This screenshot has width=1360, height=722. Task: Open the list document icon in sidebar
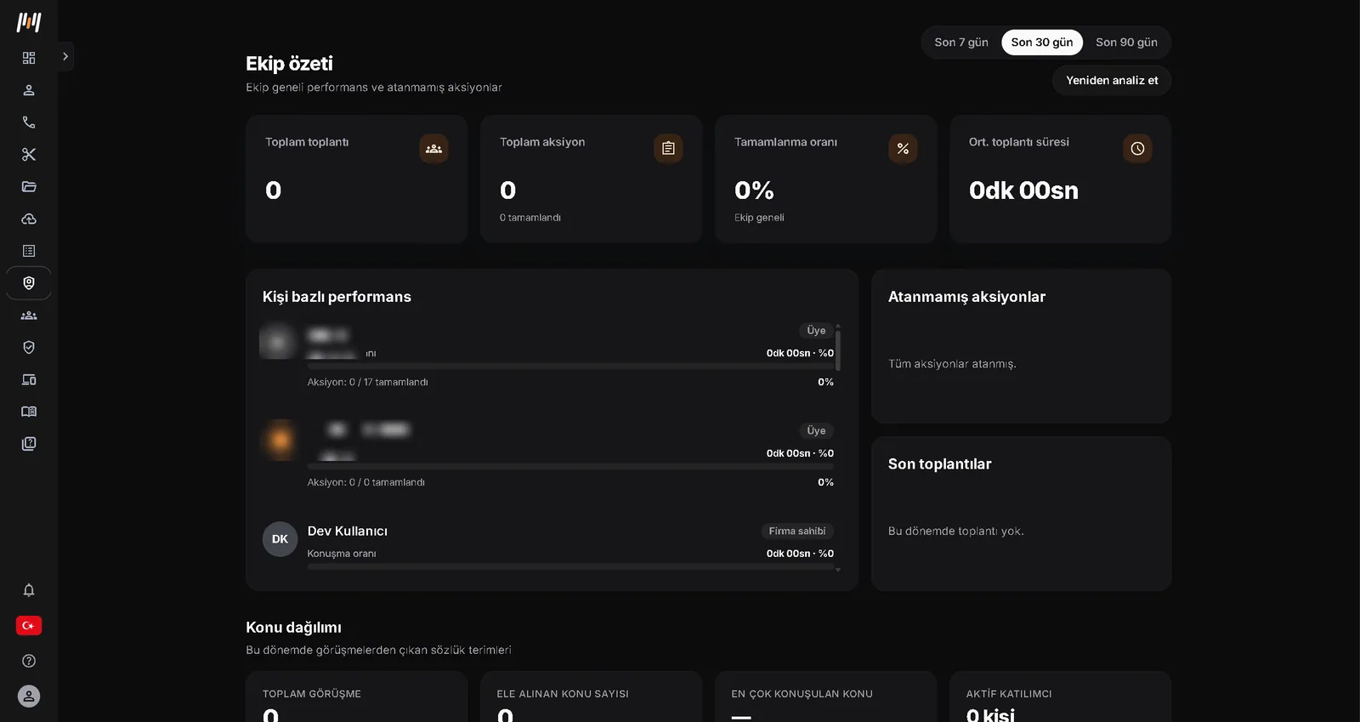pos(29,251)
